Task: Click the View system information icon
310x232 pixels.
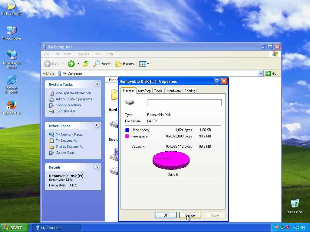Action: coord(51,93)
